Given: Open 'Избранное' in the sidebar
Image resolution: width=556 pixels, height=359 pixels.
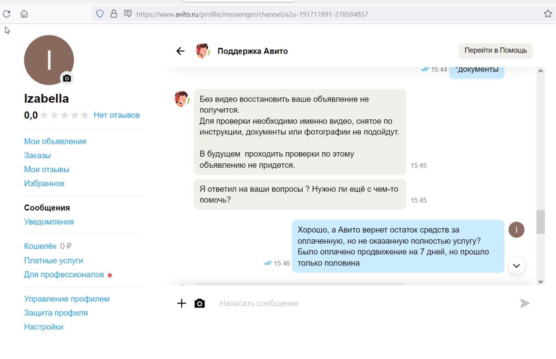Looking at the screenshot, I should 44,183.
